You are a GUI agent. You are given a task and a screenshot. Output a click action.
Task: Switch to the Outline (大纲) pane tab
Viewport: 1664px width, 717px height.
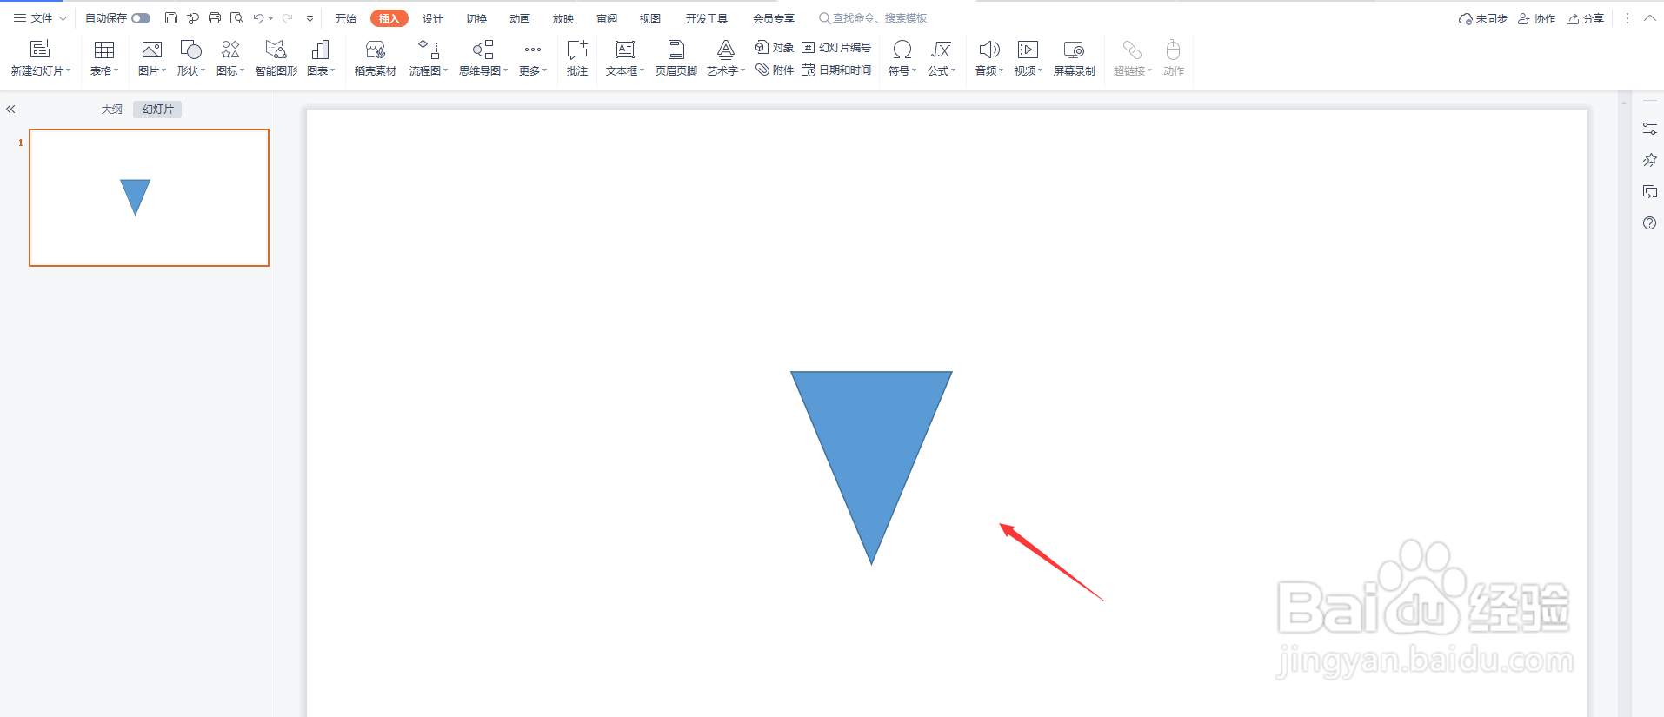click(111, 110)
